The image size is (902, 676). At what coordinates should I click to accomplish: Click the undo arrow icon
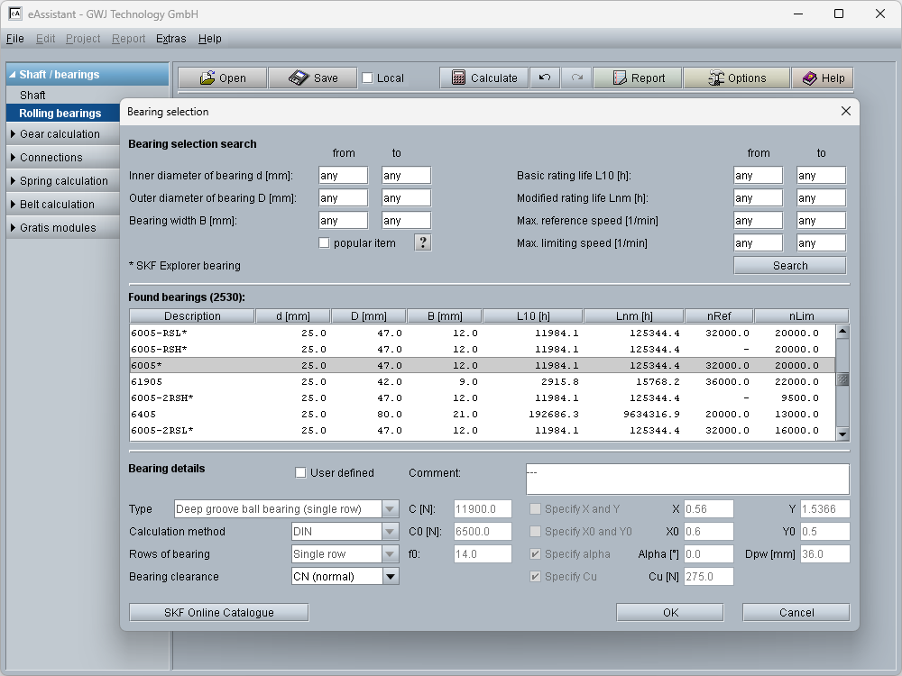tap(544, 78)
